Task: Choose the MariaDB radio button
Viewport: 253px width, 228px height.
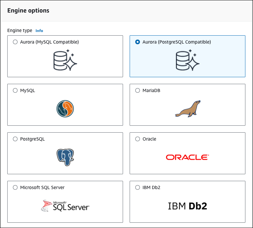Action: tap(138, 90)
